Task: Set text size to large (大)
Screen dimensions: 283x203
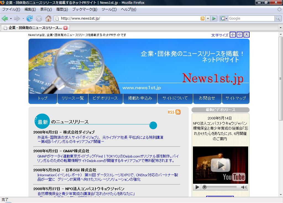Action: click(x=246, y=35)
